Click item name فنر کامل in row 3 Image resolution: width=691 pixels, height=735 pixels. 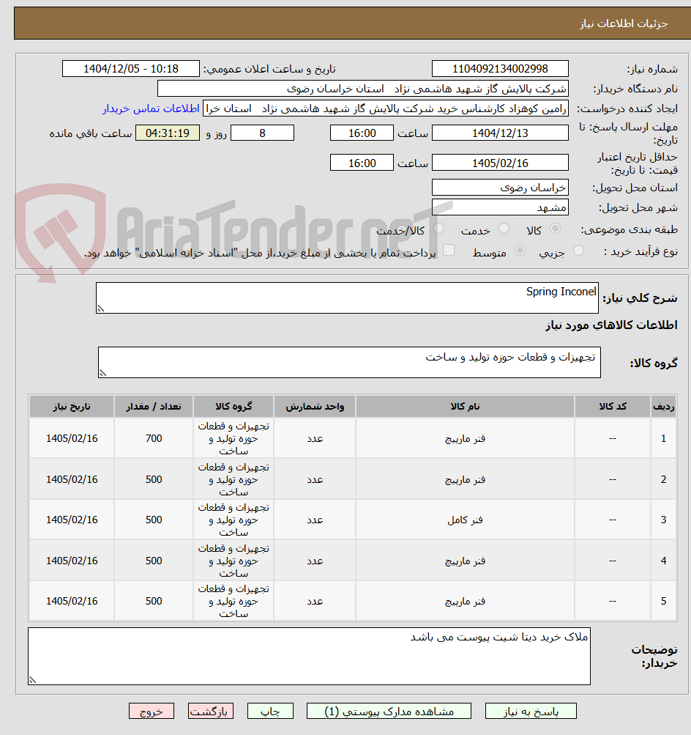465,520
